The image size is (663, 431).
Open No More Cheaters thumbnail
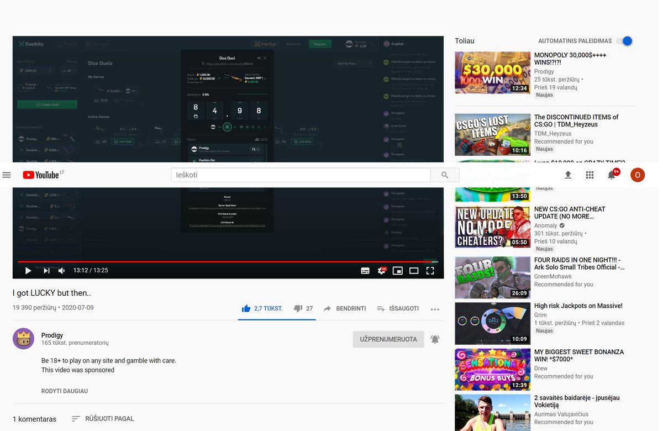coord(492,227)
